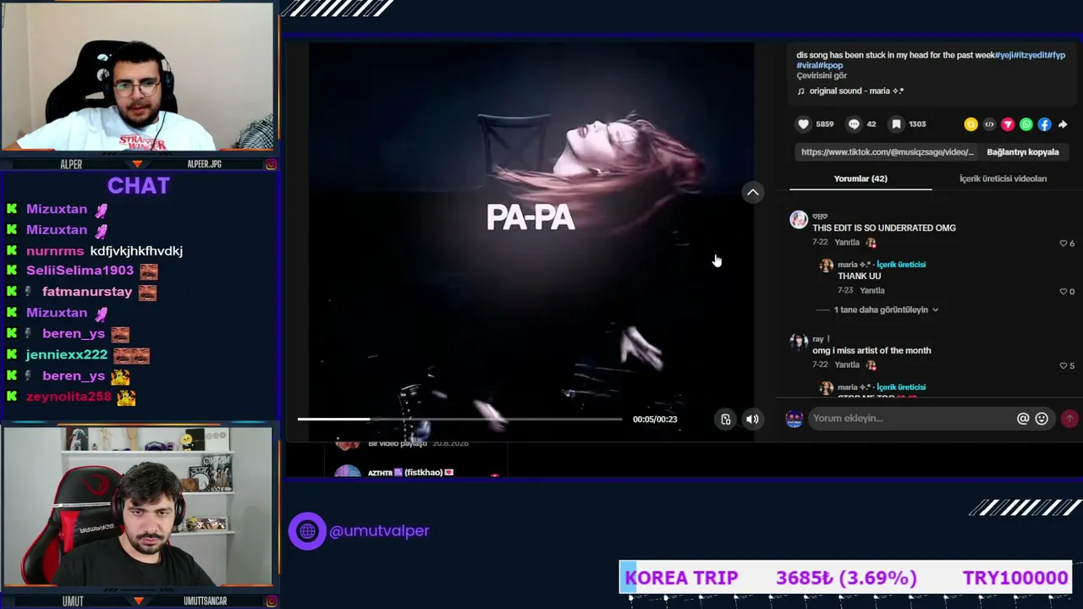This screenshot has height=609, width=1083.
Task: Click the picture-in-picture icon beside the volume
Action: click(726, 419)
